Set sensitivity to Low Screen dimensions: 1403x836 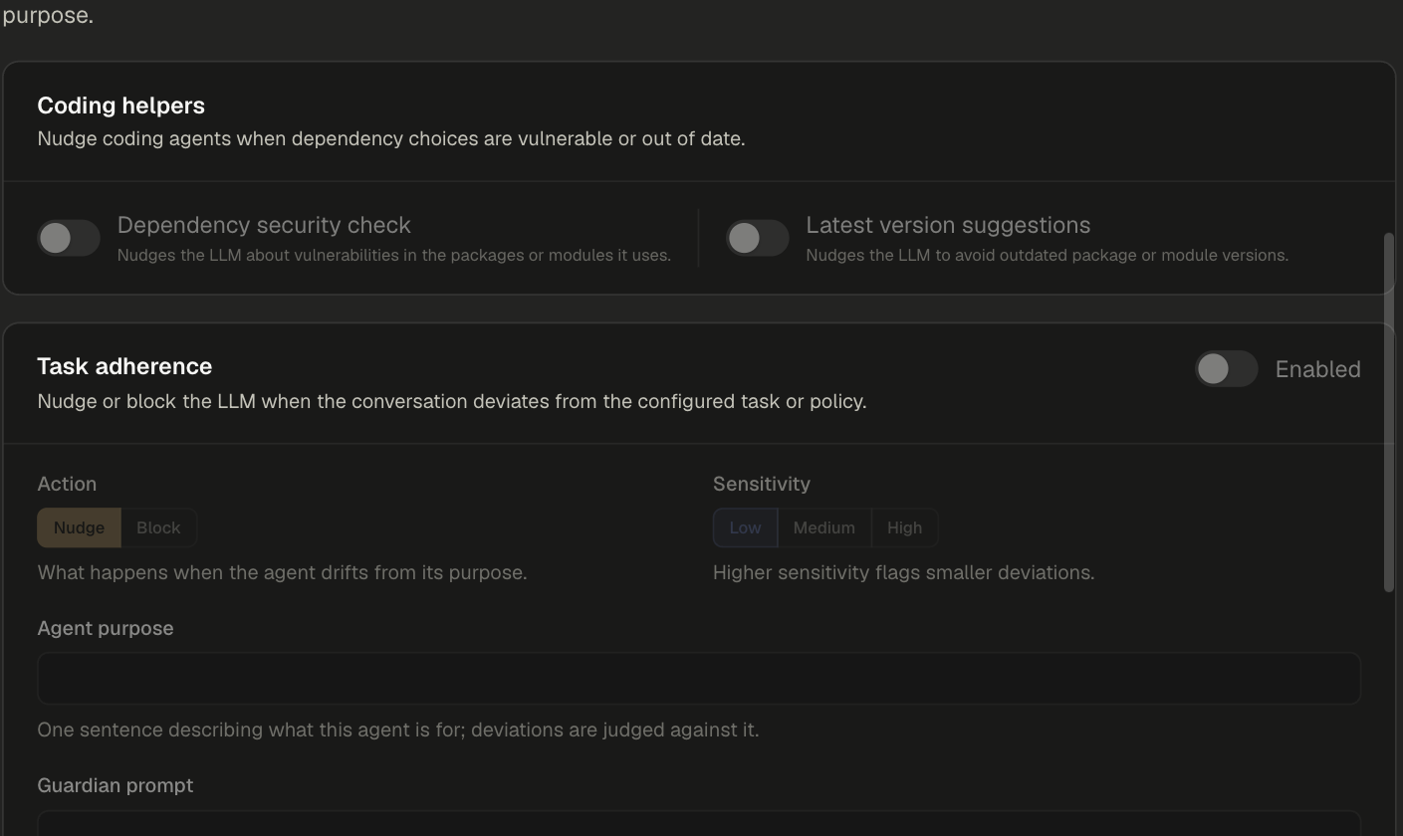pyautogui.click(x=745, y=527)
